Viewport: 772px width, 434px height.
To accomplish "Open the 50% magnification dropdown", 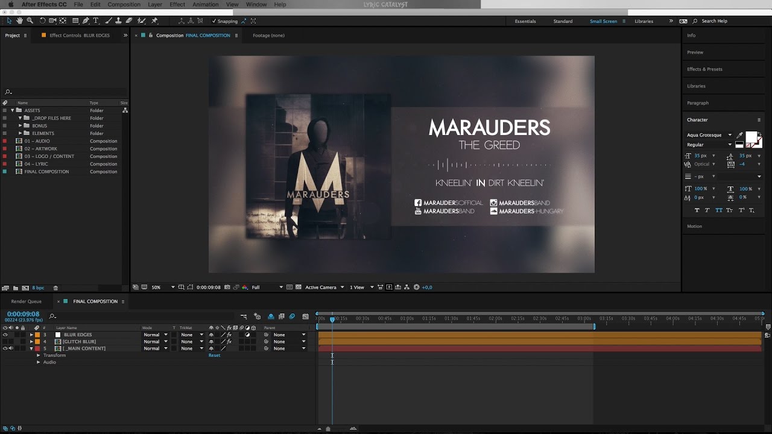I will 163,288.
